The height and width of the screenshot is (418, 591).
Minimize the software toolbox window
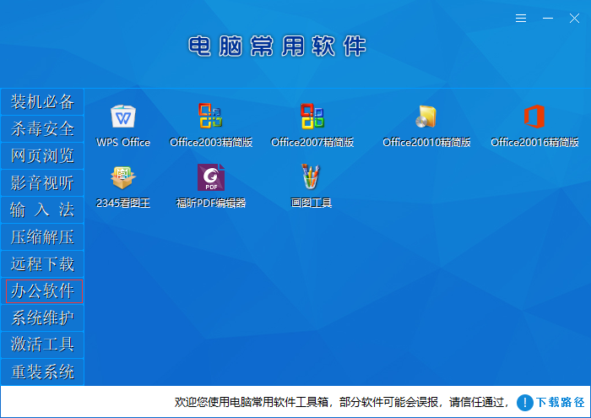548,18
